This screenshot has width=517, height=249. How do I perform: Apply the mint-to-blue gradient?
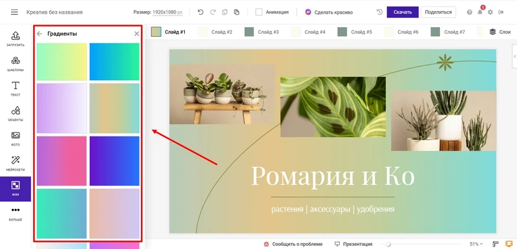tap(61, 213)
